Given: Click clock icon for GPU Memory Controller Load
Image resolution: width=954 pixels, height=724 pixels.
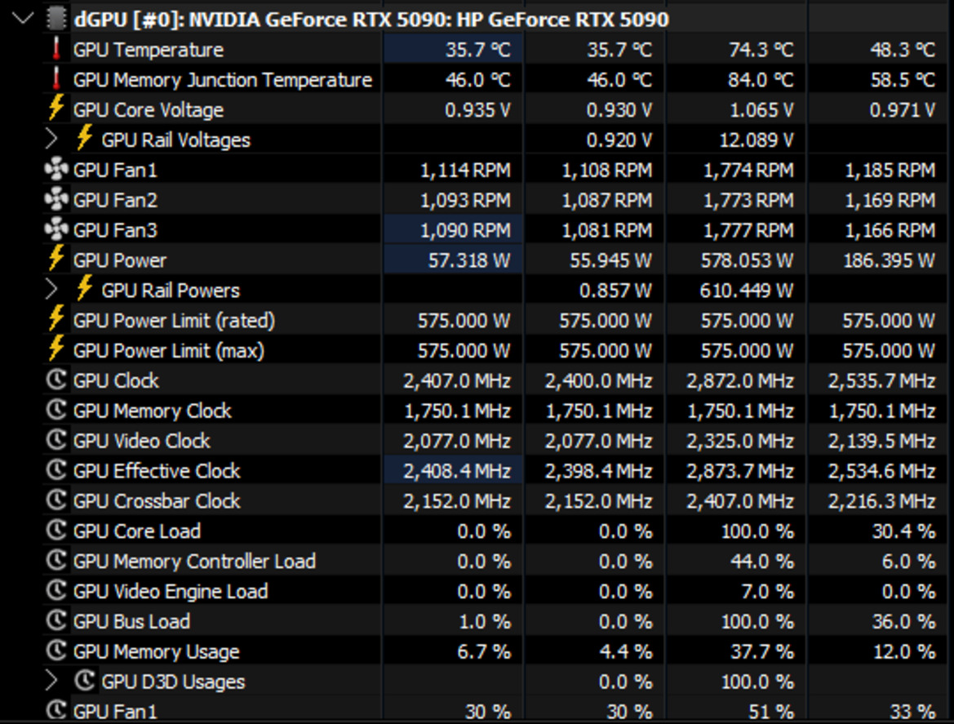Looking at the screenshot, I should [x=56, y=560].
